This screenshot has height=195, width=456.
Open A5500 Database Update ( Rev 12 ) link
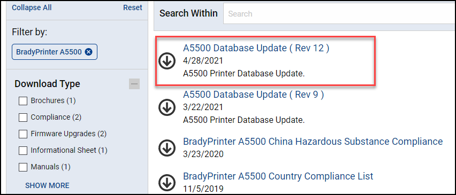click(256, 48)
